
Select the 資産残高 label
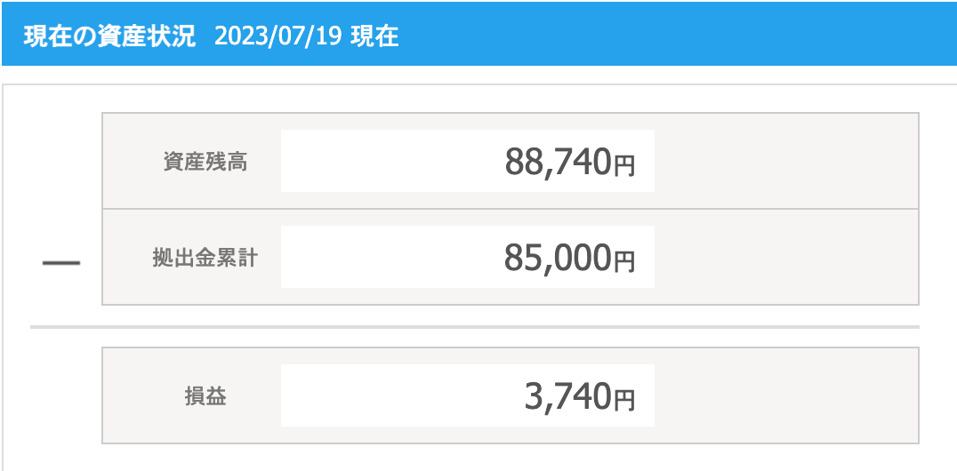click(205, 163)
